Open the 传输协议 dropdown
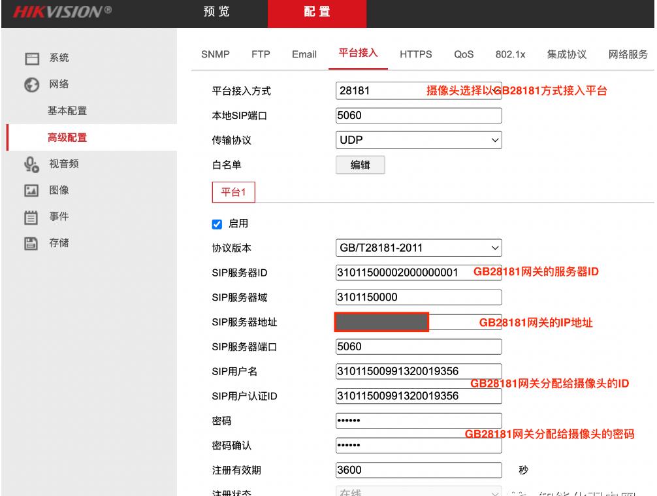657x496 pixels. point(419,140)
